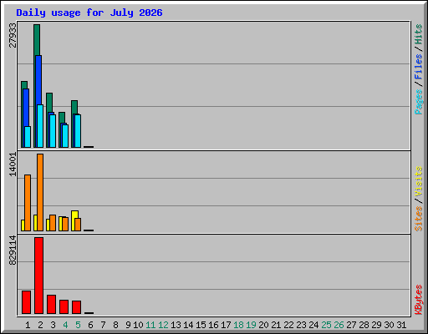Click the yellow visits bar for day 5
This screenshot has width=428, height=334.
pos(74,215)
